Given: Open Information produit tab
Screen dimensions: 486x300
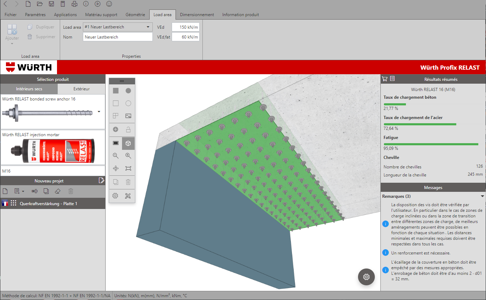Looking at the screenshot, I should click(x=241, y=15).
